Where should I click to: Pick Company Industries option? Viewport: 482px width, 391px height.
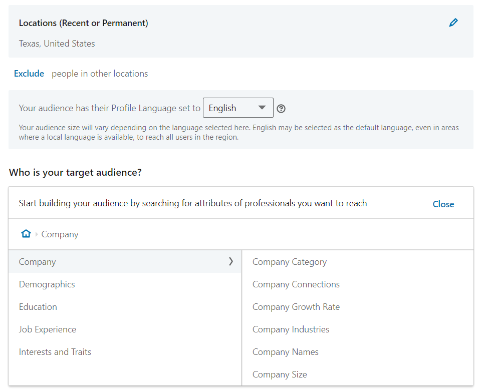pyautogui.click(x=291, y=329)
